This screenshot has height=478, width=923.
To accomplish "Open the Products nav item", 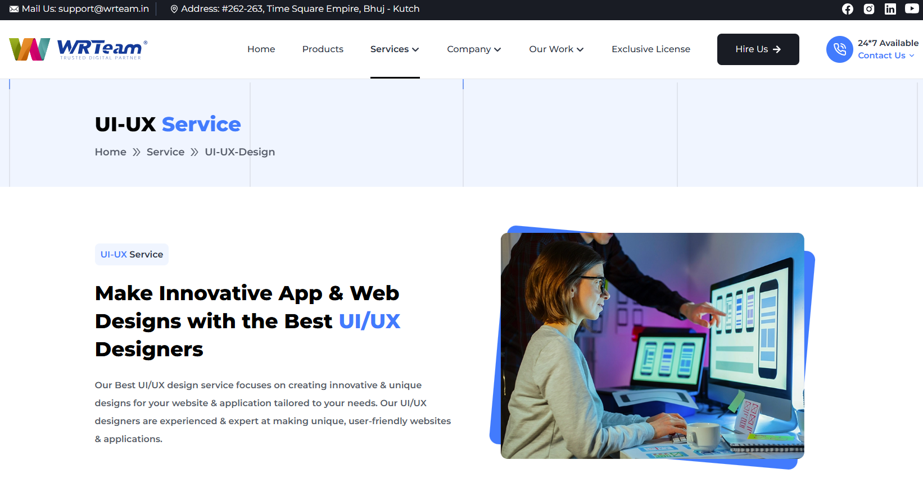I will coord(323,49).
